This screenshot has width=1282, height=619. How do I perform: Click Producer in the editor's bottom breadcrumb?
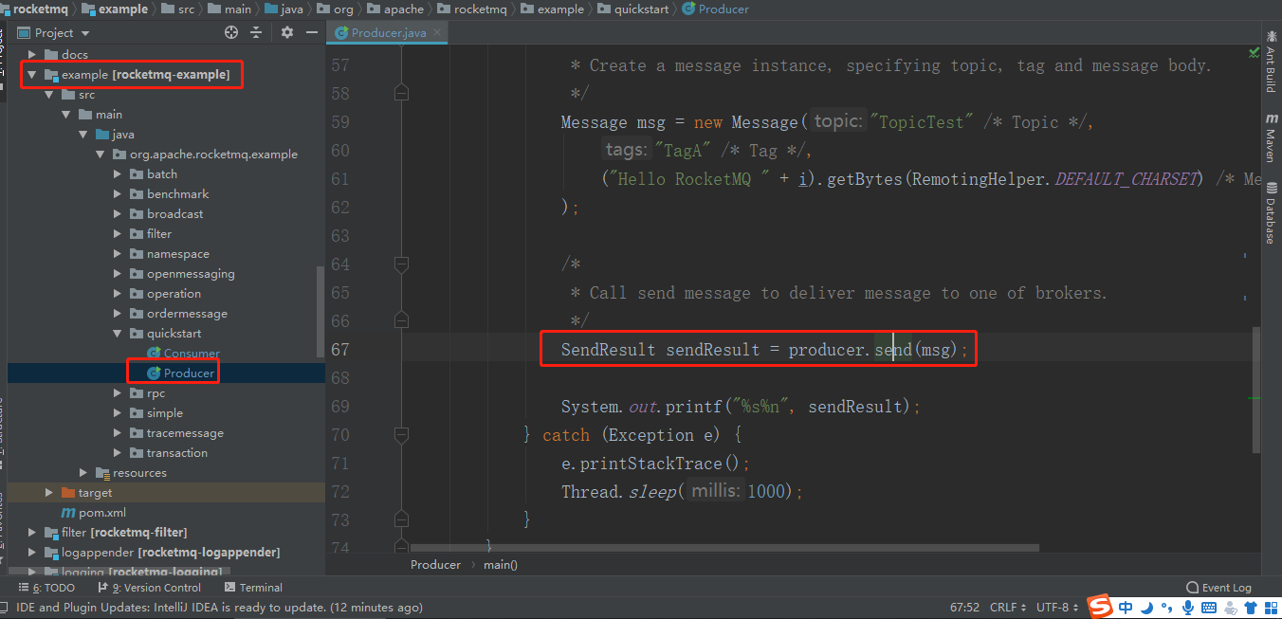pyautogui.click(x=435, y=565)
